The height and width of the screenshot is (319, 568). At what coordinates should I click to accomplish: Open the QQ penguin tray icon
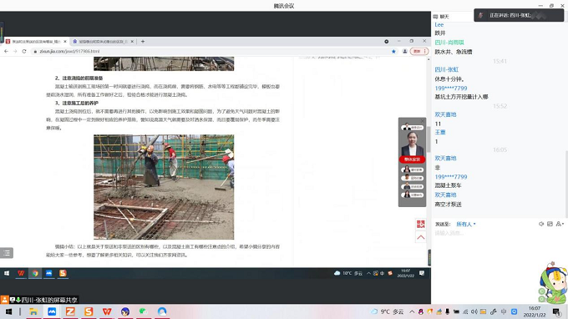[420, 311]
